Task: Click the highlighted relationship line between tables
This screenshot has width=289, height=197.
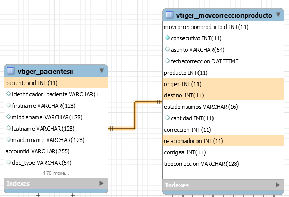Action: pyautogui.click(x=135, y=115)
